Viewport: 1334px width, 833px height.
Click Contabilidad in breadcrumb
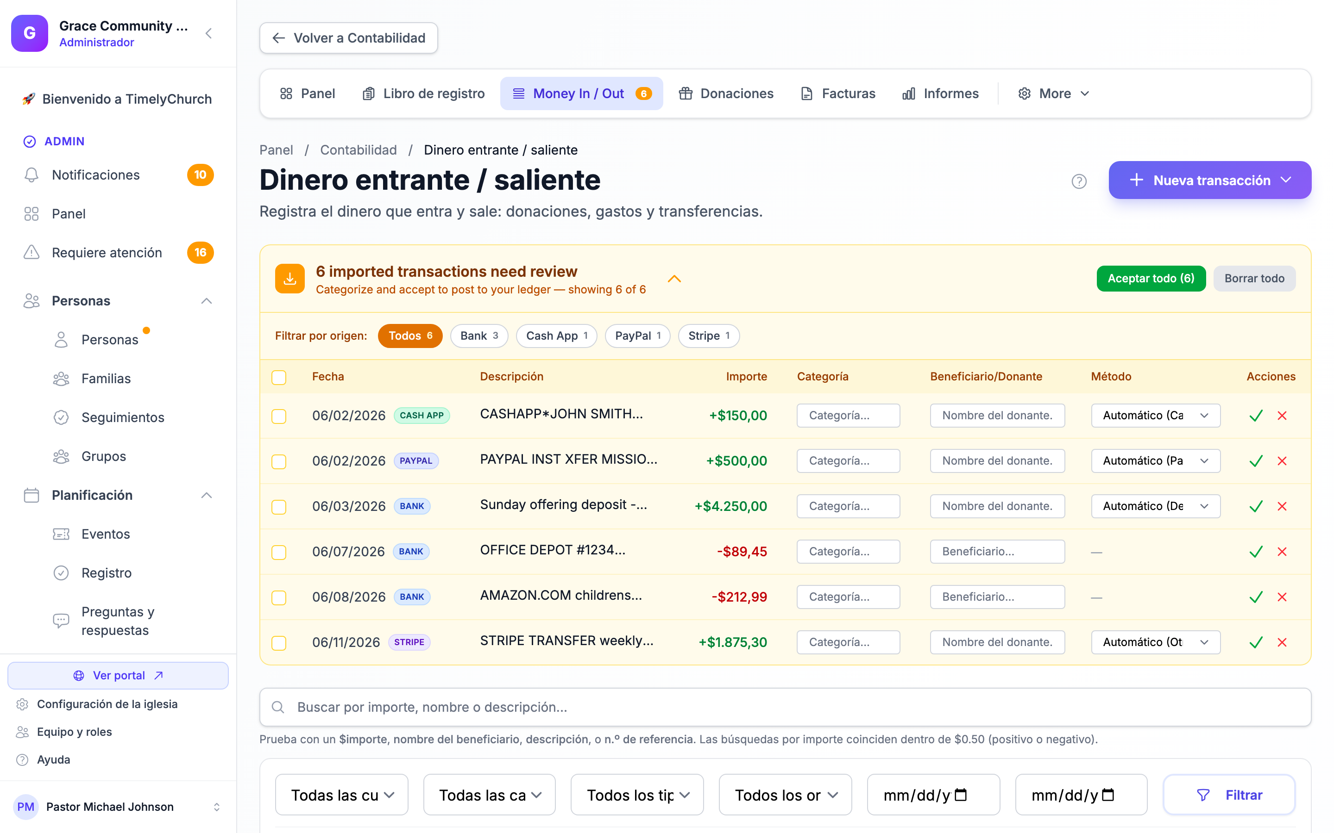(359, 150)
